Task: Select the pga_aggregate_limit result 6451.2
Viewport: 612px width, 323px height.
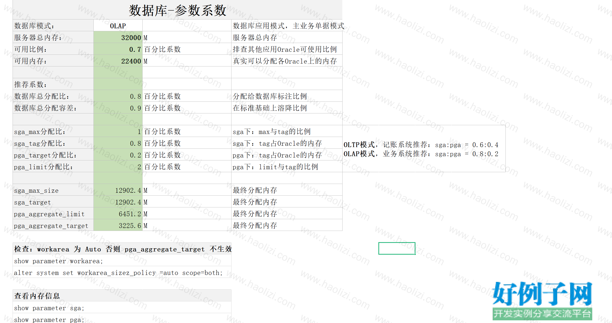Action: click(118, 214)
